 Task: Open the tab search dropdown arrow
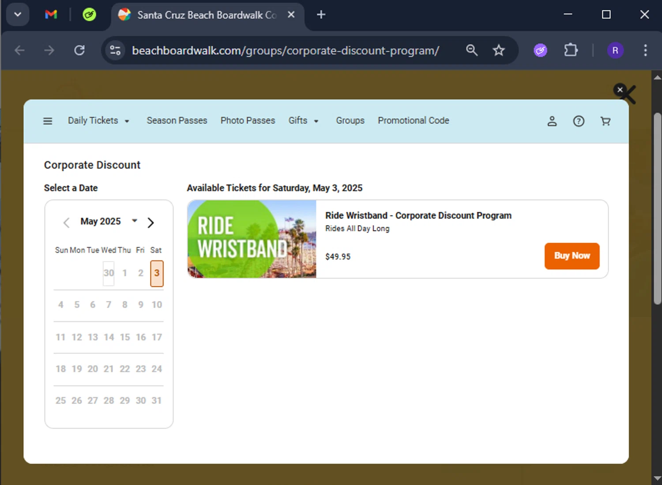(x=18, y=15)
